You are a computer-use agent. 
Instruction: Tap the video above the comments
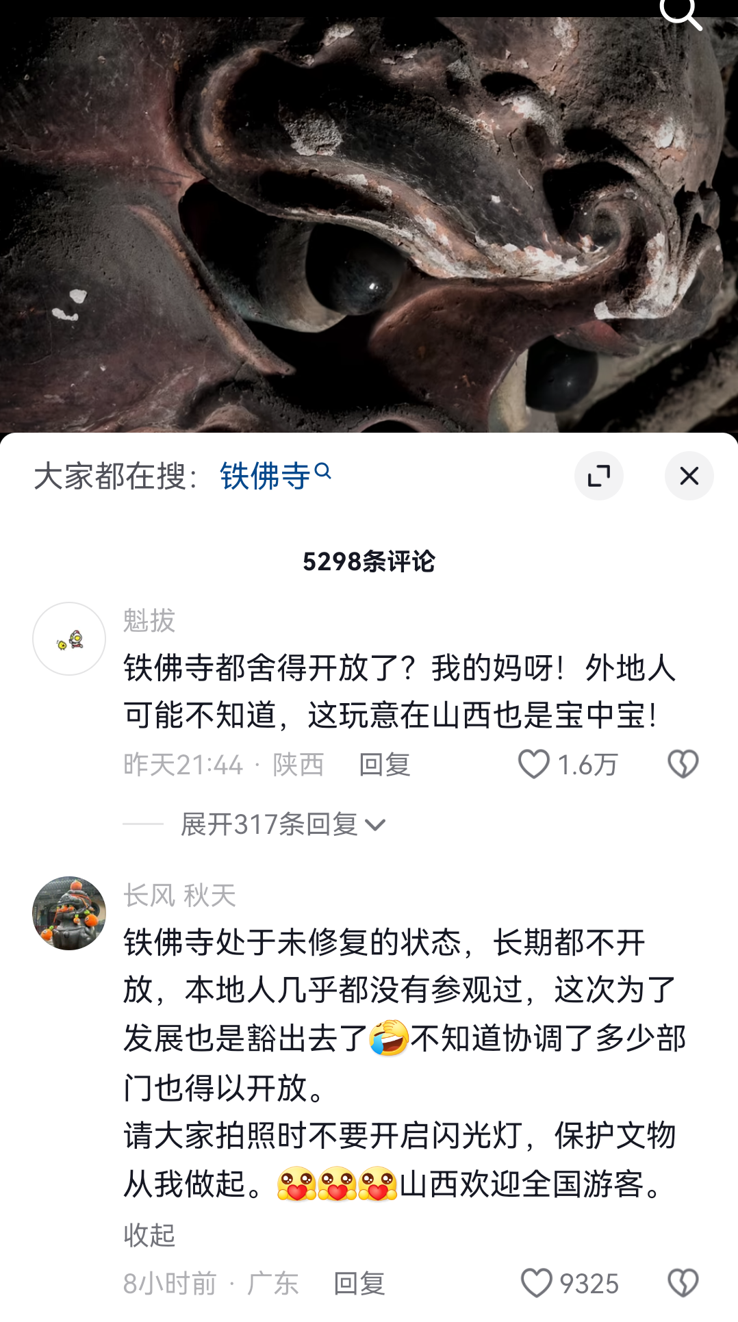369,226
